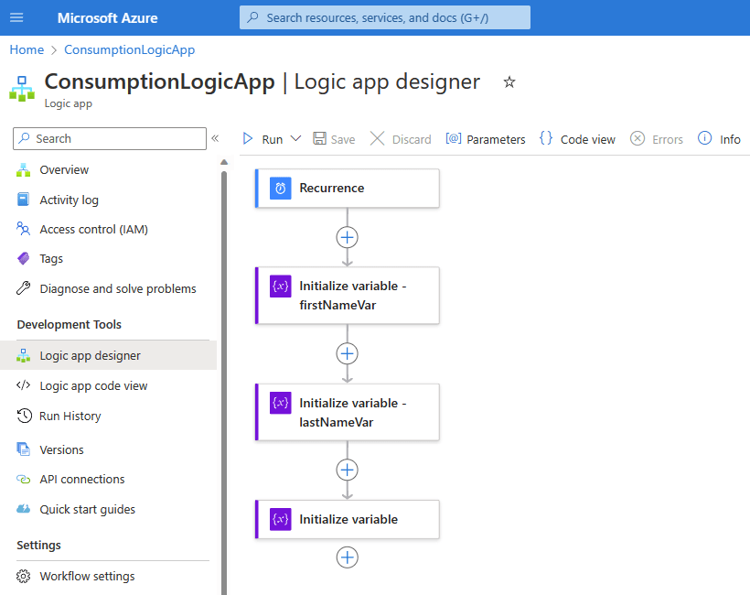Select the Run History icon

(22, 416)
